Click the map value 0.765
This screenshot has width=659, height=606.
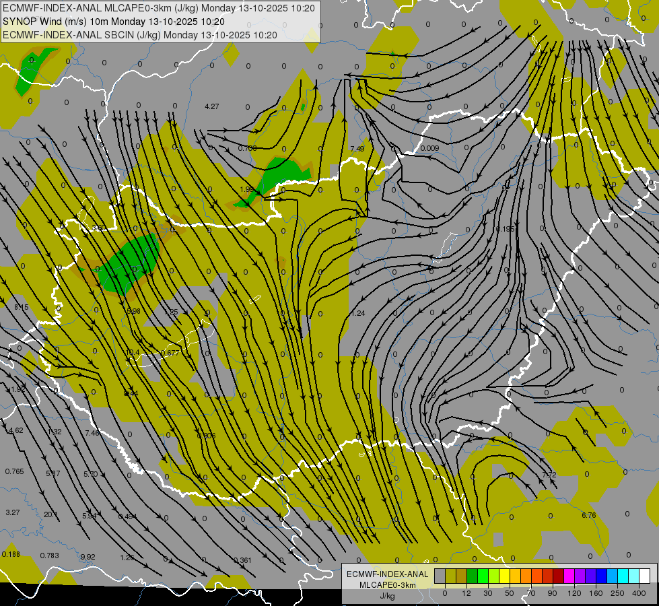tap(15, 471)
